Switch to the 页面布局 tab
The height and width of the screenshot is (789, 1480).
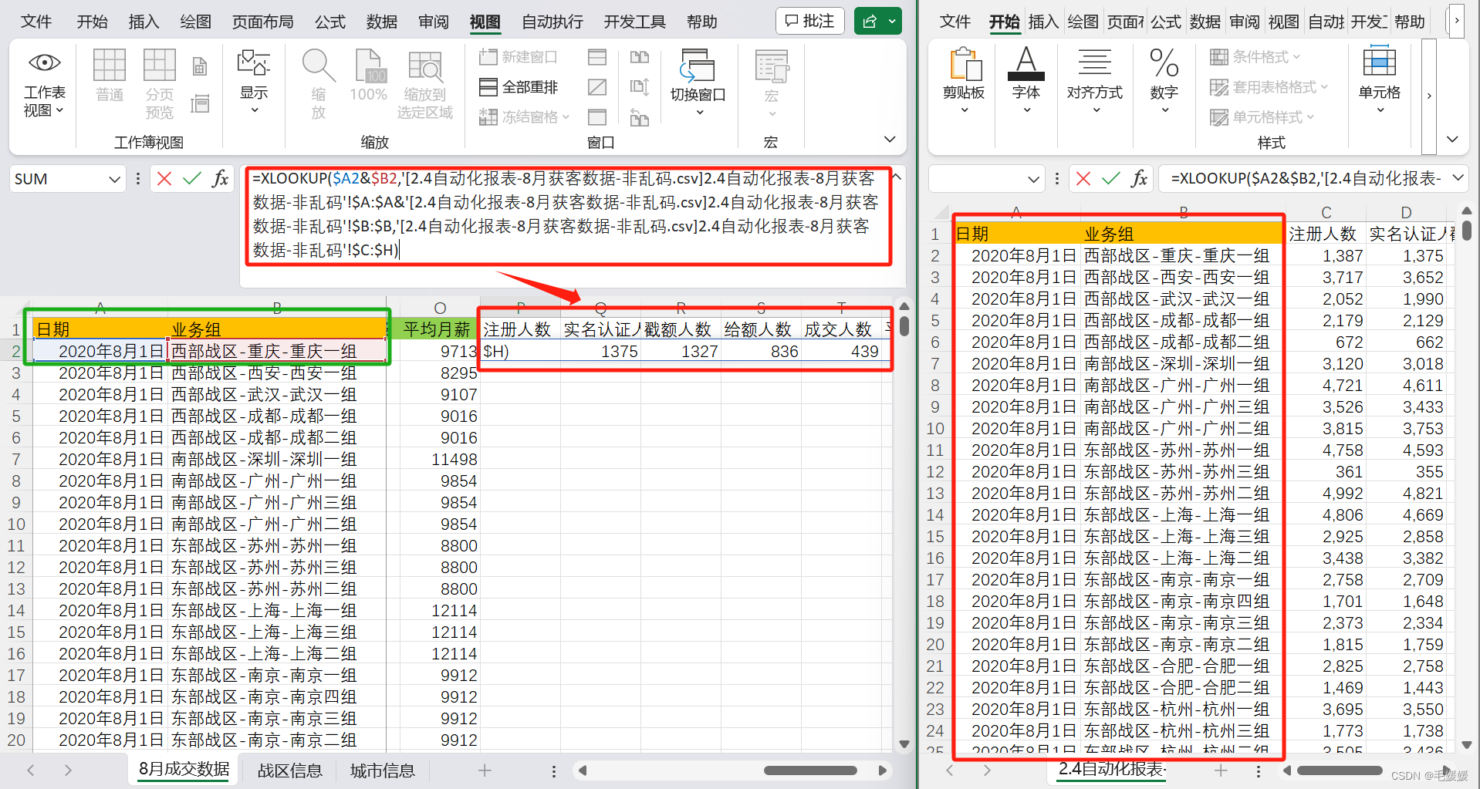pyautogui.click(x=263, y=22)
